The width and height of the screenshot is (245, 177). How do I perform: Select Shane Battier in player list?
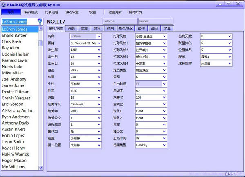click(20, 36)
